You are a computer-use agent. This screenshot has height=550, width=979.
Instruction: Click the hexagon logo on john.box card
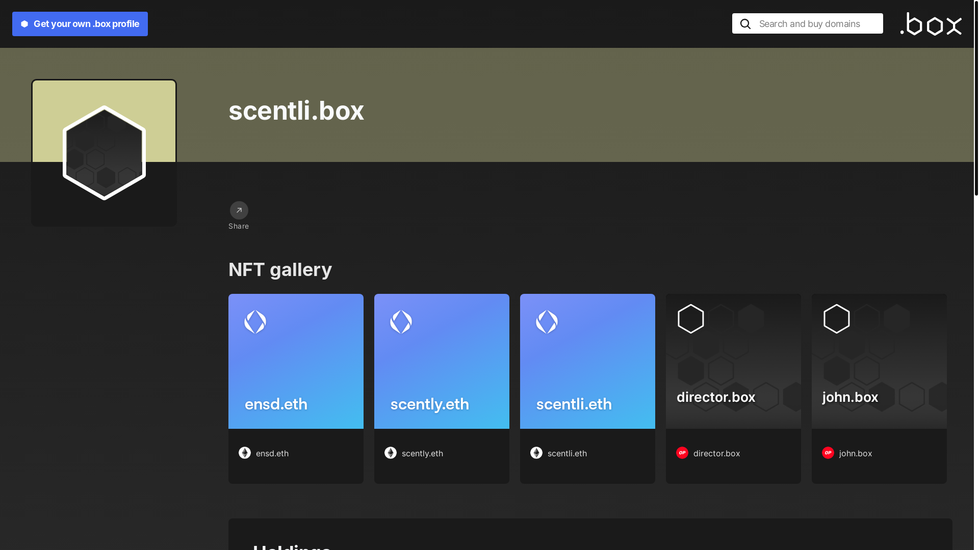pos(837,319)
